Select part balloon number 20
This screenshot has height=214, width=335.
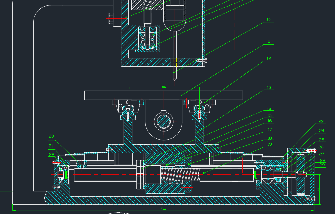(x=51, y=136)
